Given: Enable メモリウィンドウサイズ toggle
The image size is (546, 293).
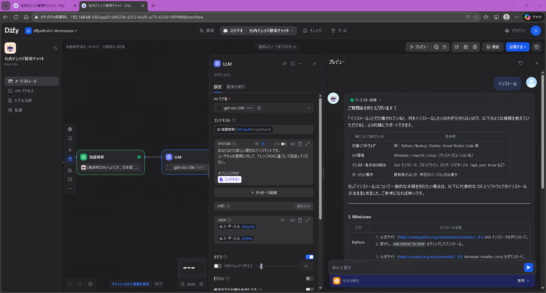Looking at the screenshot, I should (218, 266).
